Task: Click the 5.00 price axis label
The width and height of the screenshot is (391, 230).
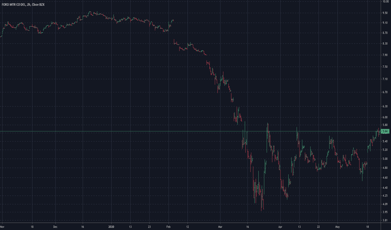Action: click(385, 158)
